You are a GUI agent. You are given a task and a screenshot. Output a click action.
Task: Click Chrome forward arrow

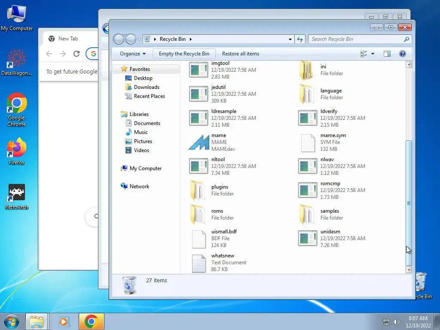(x=63, y=54)
